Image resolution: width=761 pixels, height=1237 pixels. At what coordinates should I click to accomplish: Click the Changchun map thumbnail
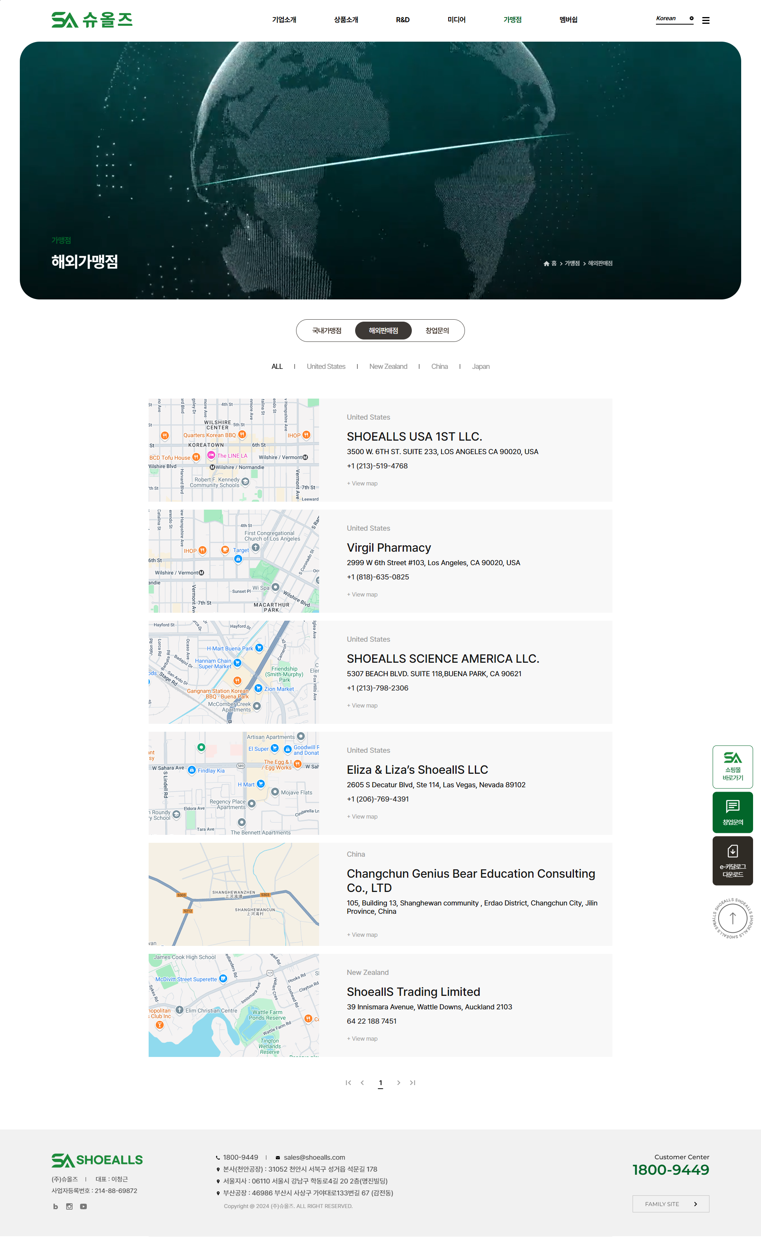(233, 894)
